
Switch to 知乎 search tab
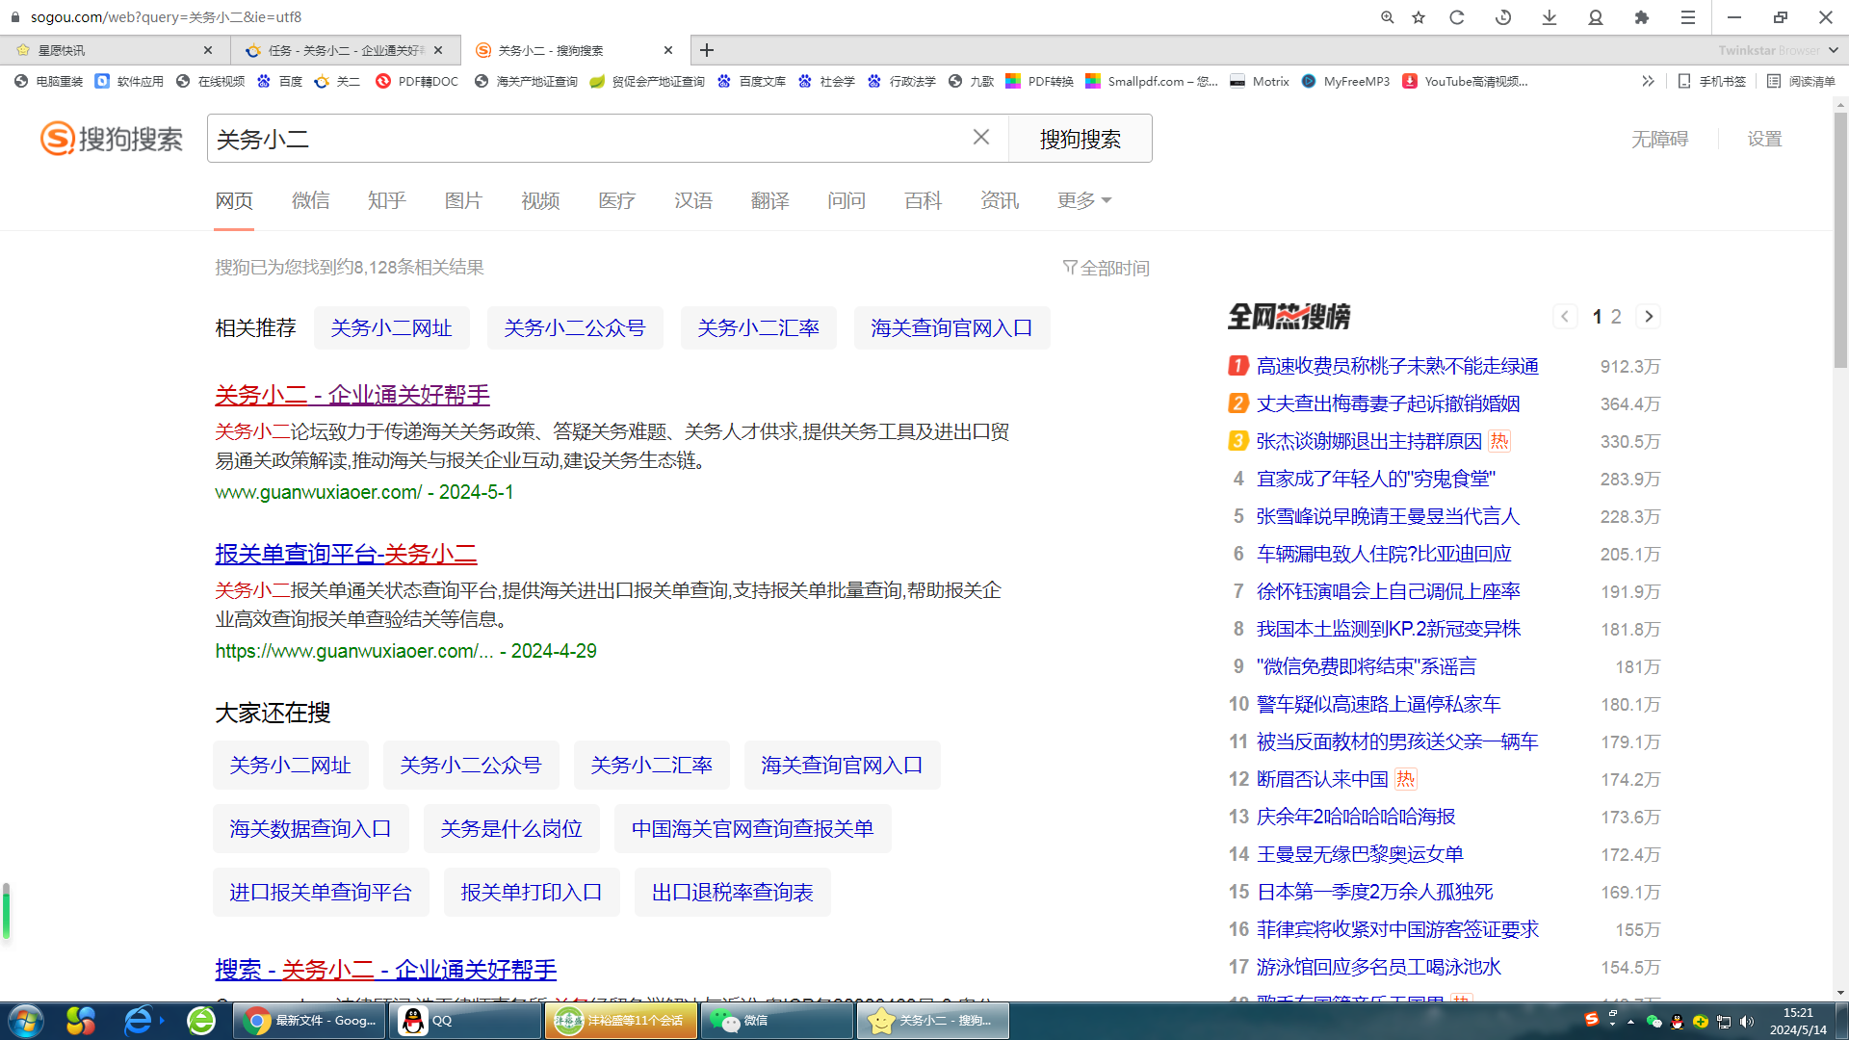[387, 200]
